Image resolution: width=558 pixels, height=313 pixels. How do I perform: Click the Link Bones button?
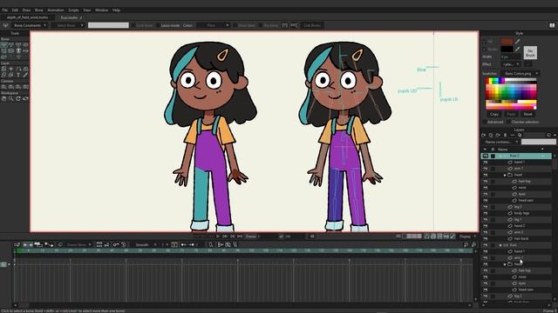click(x=312, y=25)
